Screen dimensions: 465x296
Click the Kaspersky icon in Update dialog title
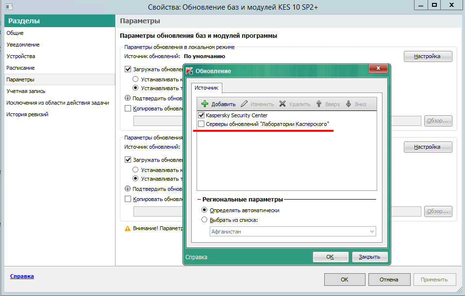click(190, 71)
